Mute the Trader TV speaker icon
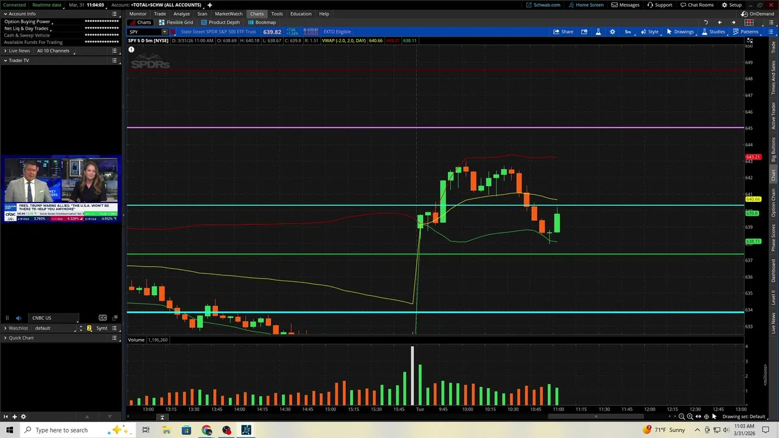The width and height of the screenshot is (779, 438). tap(18, 318)
